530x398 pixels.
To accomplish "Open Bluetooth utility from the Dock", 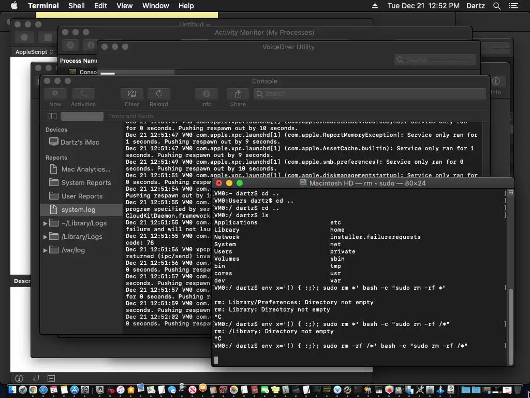I will pyautogui.click(x=440, y=390).
